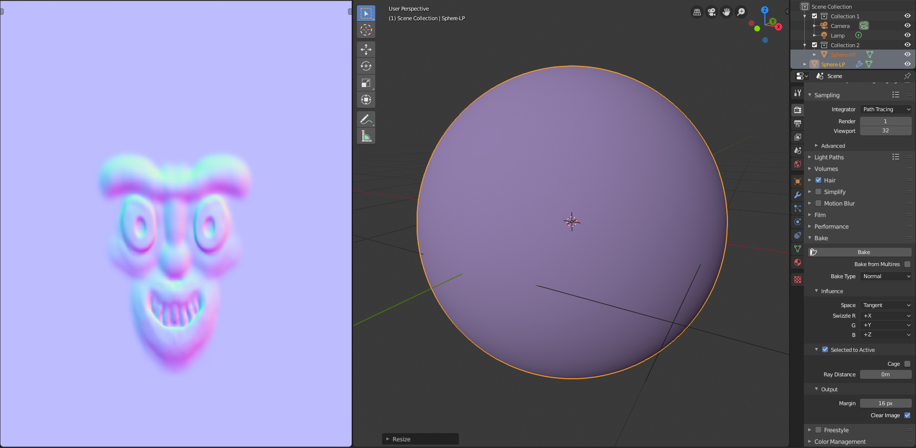Image resolution: width=916 pixels, height=448 pixels.
Task: Uncheck Selected to Active checkbox
Action: [825, 349]
